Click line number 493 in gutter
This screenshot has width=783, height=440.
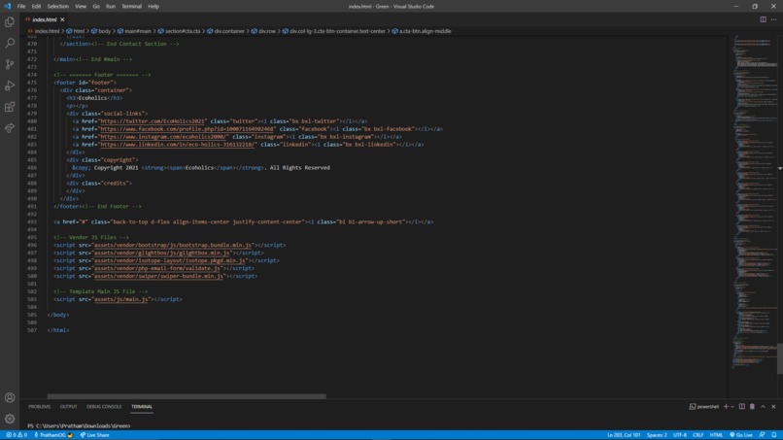pos(32,221)
